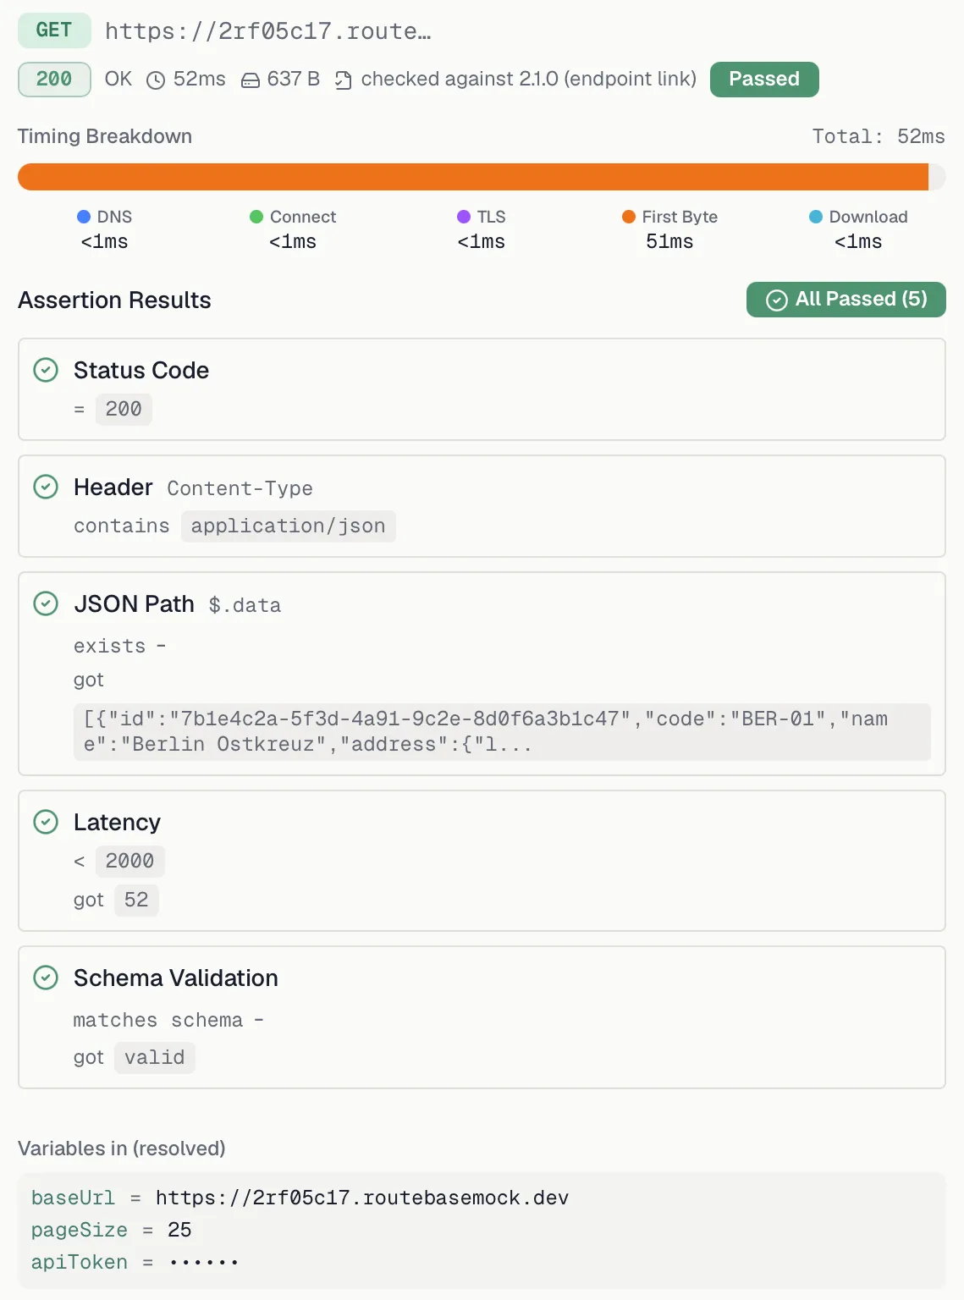Click the Total: 52ms label

(x=879, y=136)
